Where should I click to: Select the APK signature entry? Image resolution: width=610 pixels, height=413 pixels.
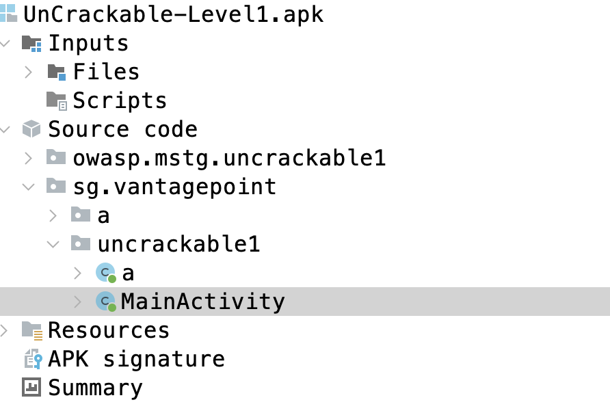137,358
